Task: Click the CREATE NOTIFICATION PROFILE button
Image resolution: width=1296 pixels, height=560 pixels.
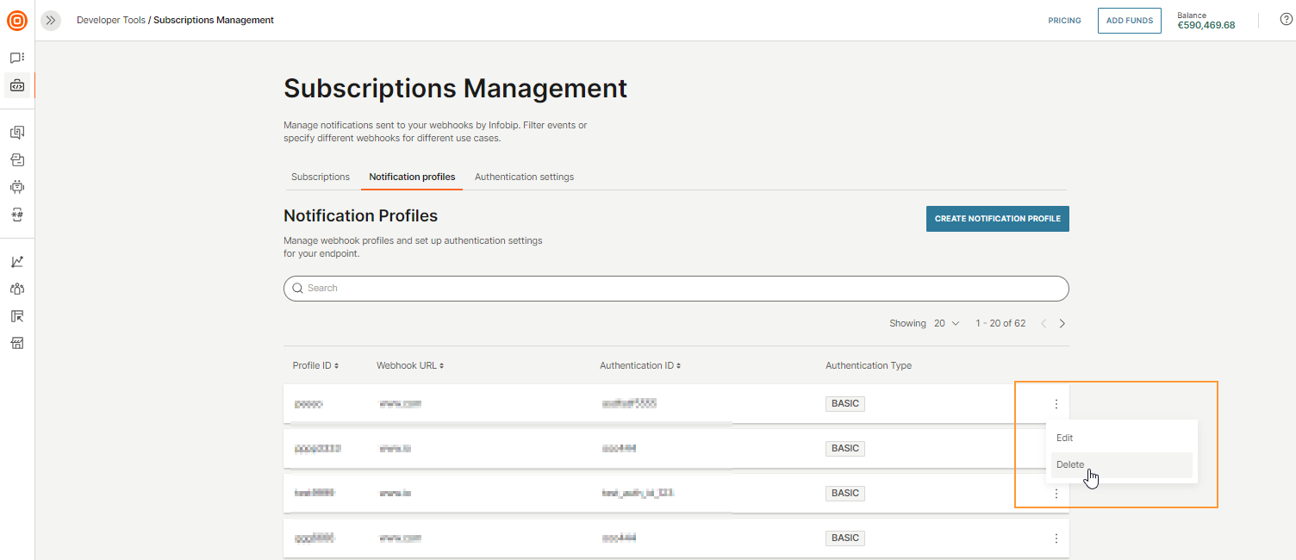Action: click(x=997, y=219)
